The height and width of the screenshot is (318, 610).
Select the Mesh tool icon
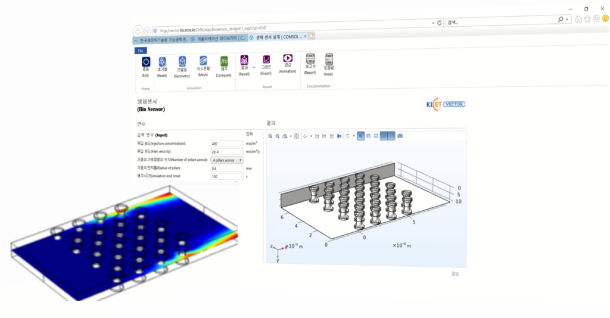[x=203, y=61]
